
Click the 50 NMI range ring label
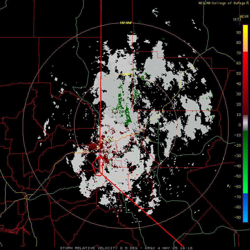tap(126, 74)
